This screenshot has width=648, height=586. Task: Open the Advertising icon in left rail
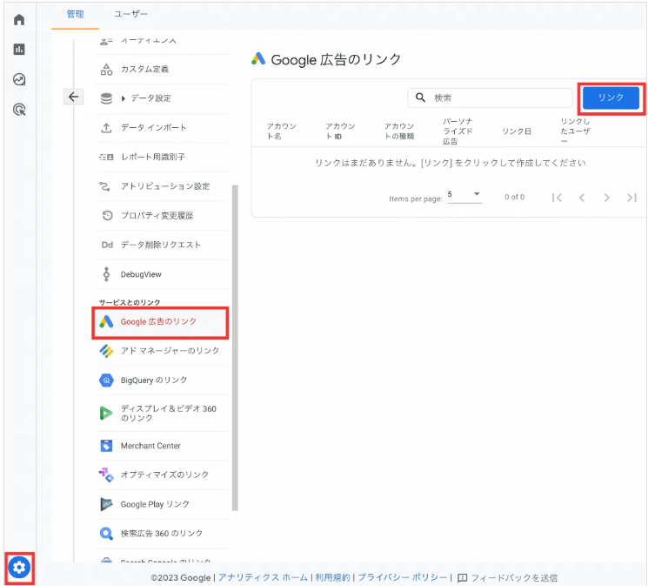tap(19, 110)
